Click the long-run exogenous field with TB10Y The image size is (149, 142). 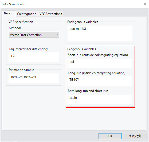(x=100, y=81)
